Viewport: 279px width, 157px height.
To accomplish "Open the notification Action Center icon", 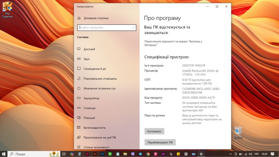I will (x=272, y=154).
